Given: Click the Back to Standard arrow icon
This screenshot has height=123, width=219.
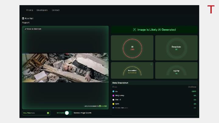Looking at the screenshot, I should 26,29.
